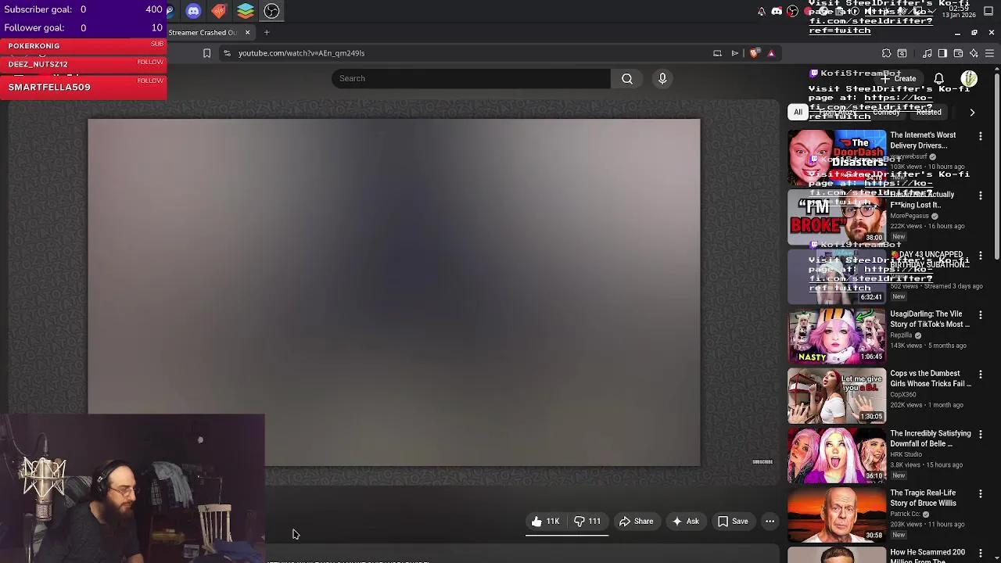Toggle the browser sidebar panel icon
Viewport: 1001px width, 563px height.
pyautogui.click(x=942, y=53)
